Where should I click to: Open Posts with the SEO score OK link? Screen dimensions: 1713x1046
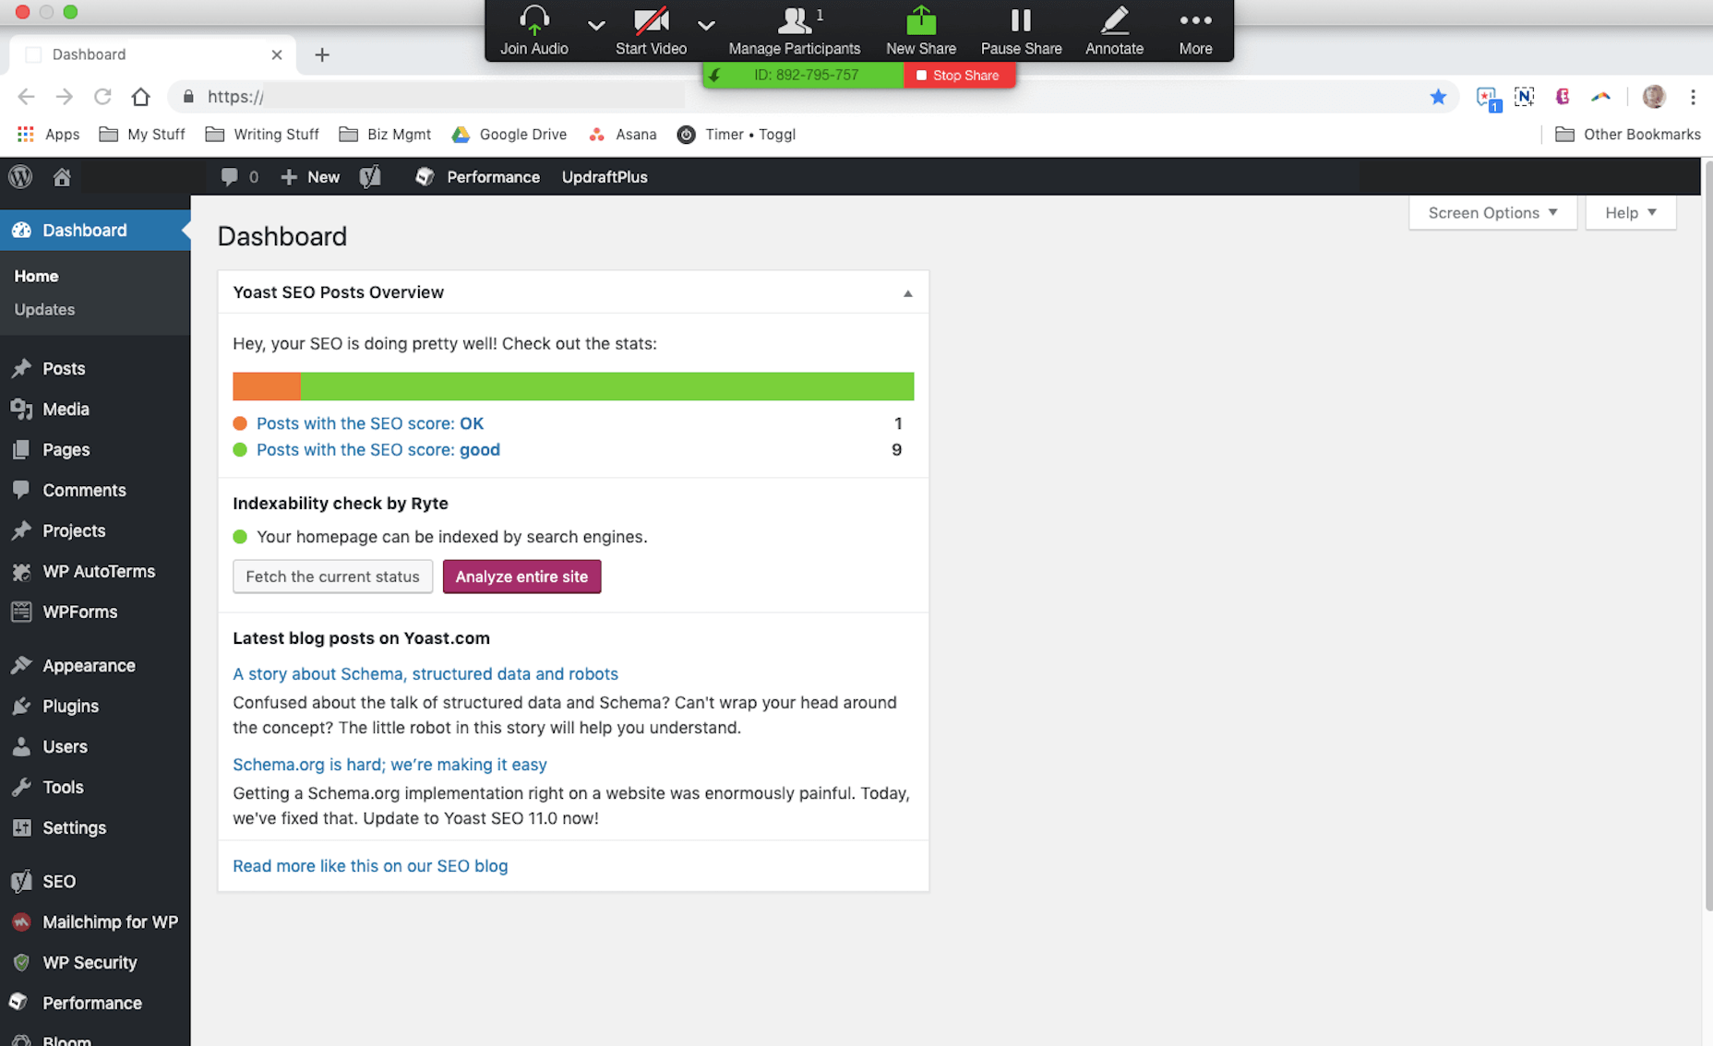click(x=370, y=423)
